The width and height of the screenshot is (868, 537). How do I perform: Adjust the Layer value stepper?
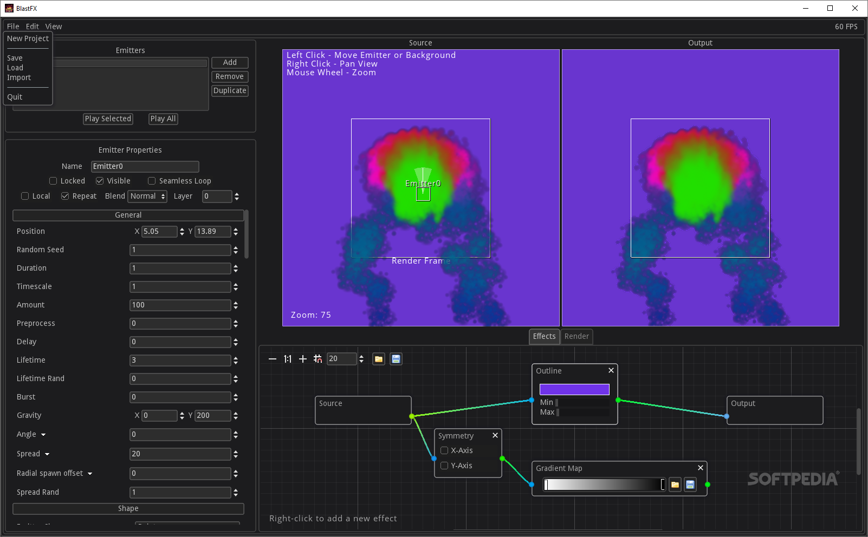point(237,196)
